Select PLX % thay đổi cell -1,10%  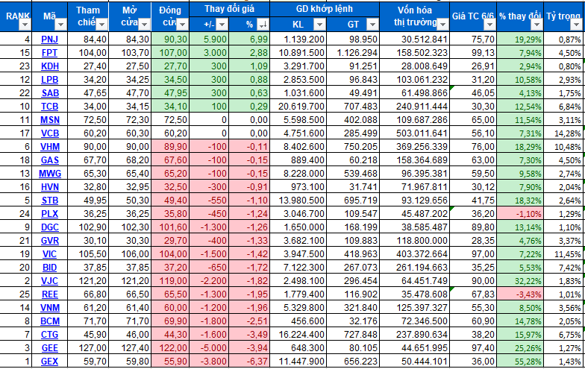pos(520,213)
